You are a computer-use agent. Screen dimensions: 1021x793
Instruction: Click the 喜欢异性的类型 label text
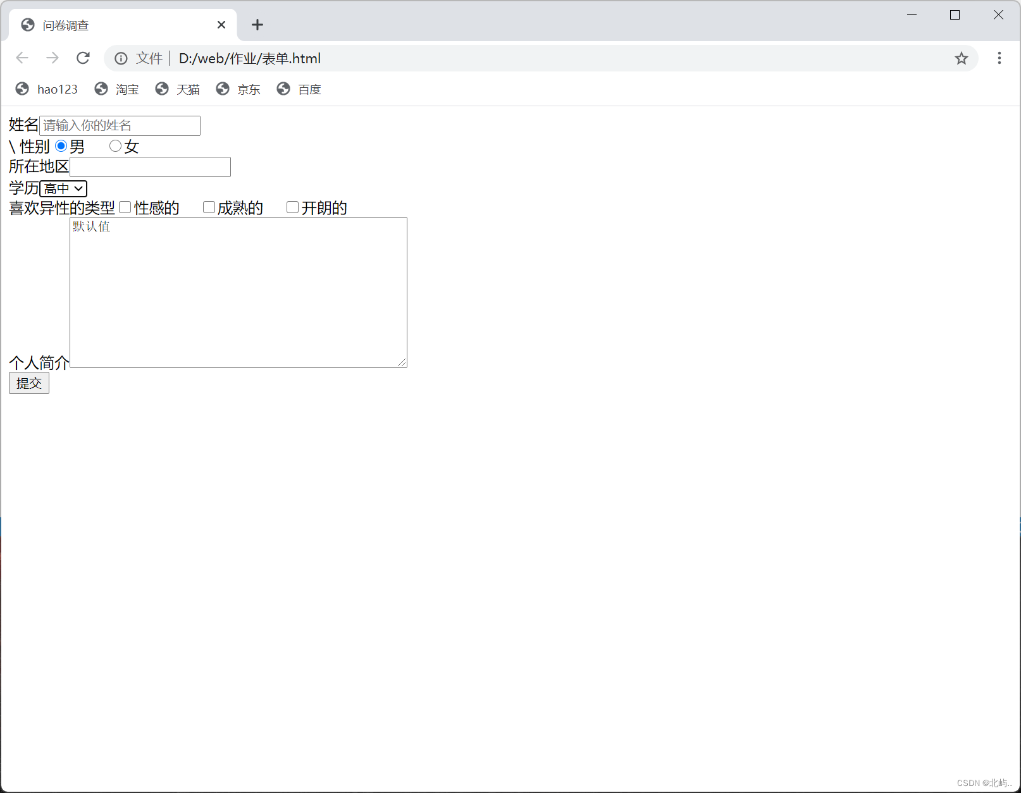[62, 208]
